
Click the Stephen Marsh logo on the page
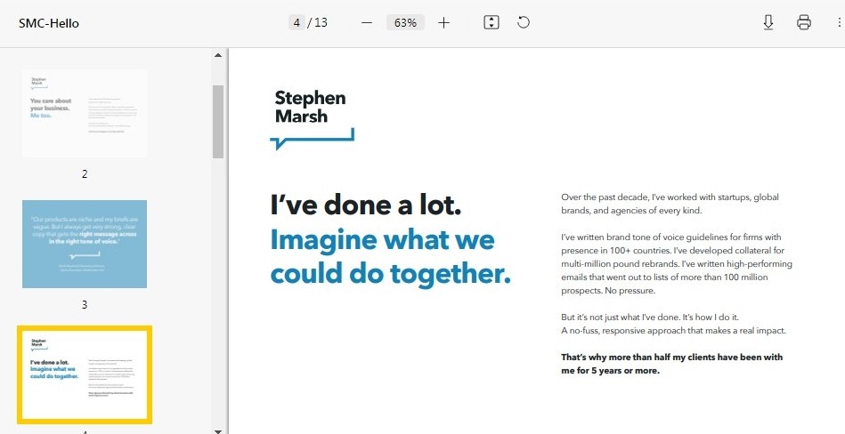311,117
